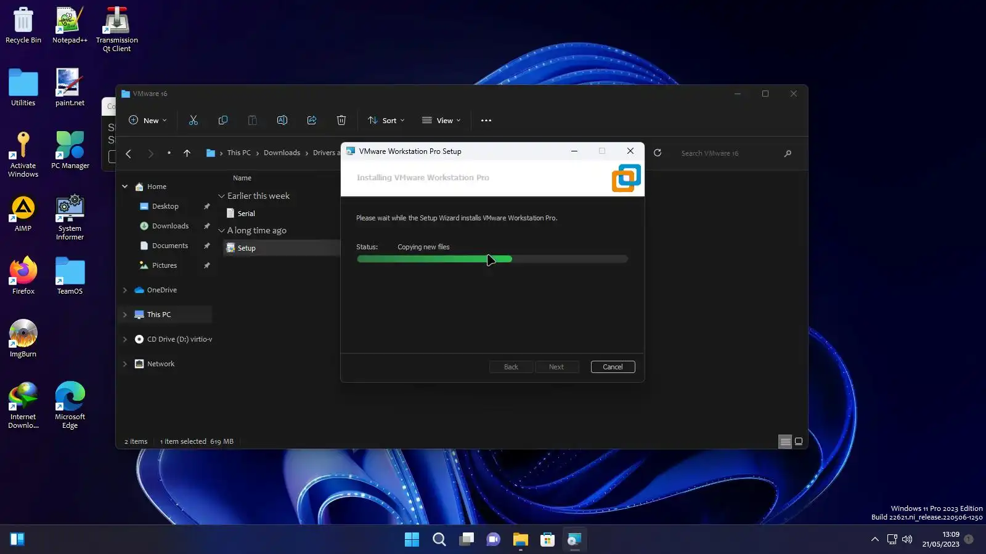Switch Explorer to details view layout
The image size is (986, 554).
tap(785, 441)
